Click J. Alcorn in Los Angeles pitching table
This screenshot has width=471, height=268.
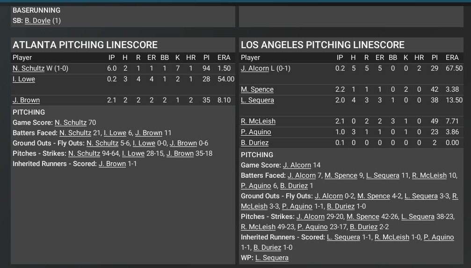tap(255, 68)
